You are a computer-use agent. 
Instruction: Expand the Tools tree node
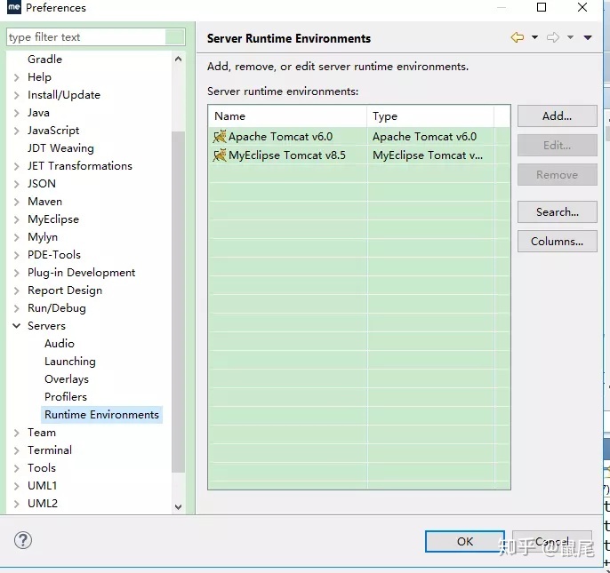(16, 468)
